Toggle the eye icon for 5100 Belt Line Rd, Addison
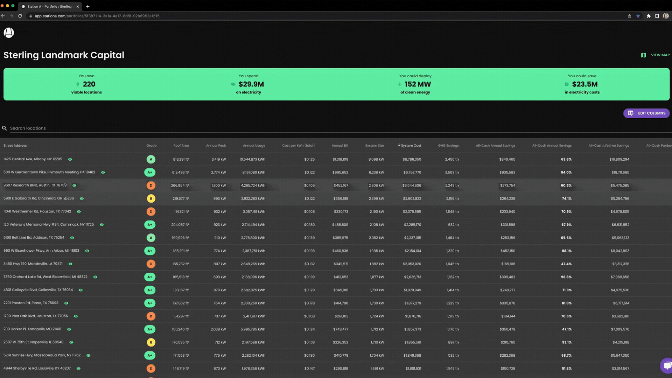The height and width of the screenshot is (378, 672). point(72,238)
